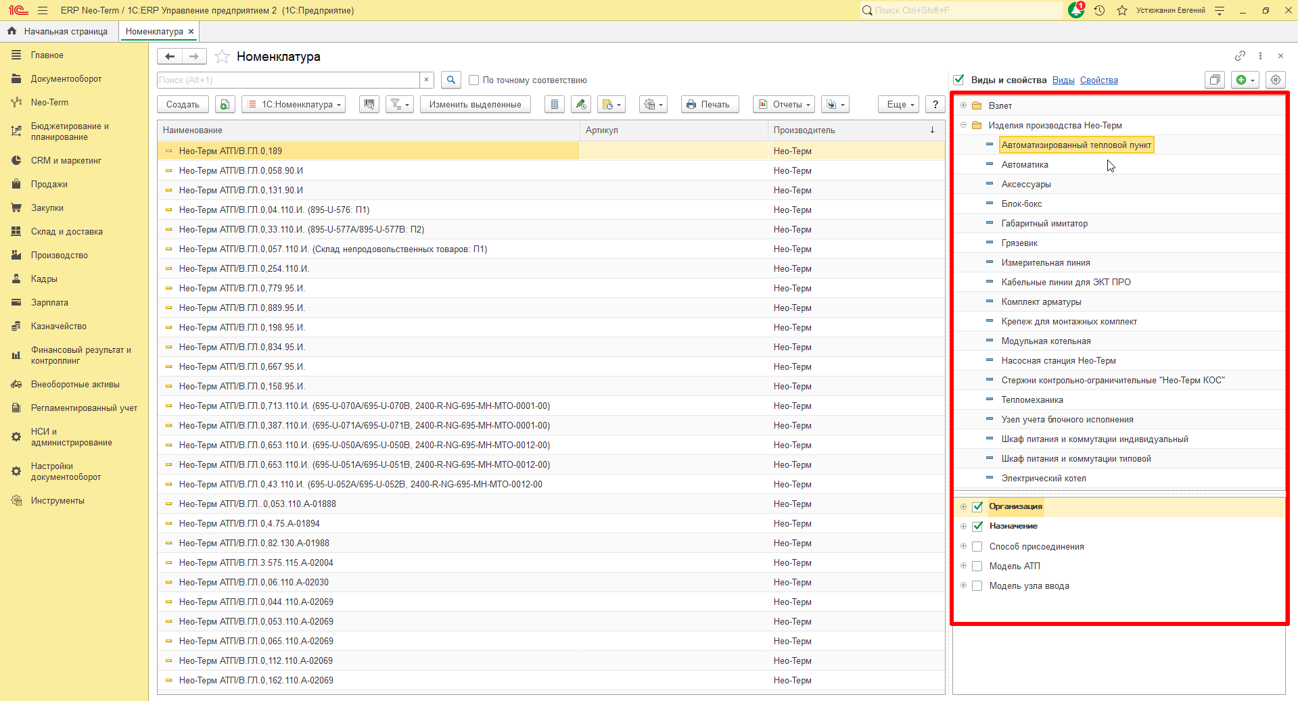Open the main hamburger menu
This screenshot has width=1298, height=701.
(43, 10)
